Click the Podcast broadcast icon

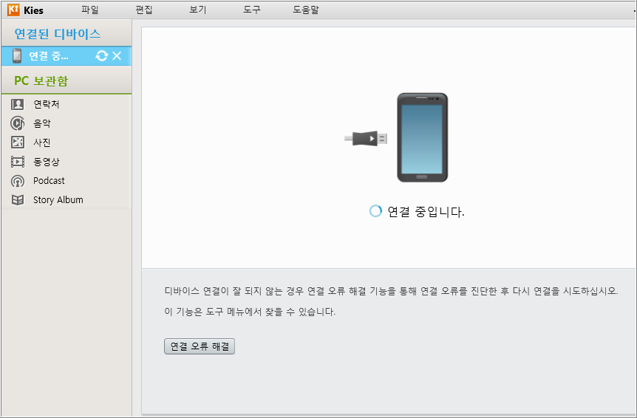pyautogui.click(x=18, y=181)
